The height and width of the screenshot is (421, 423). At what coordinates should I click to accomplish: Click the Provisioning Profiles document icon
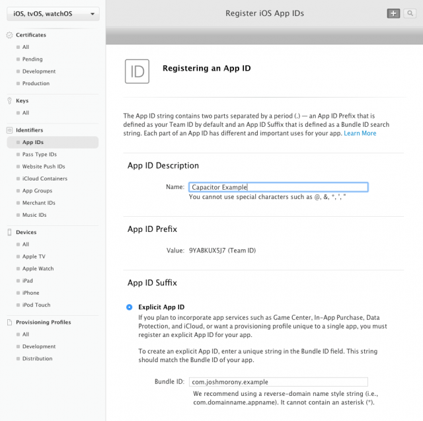click(x=9, y=323)
